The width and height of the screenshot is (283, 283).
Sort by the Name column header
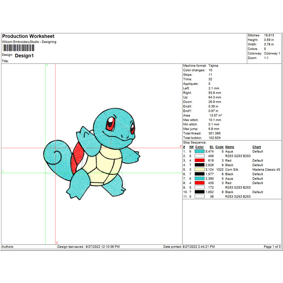tap(230, 147)
